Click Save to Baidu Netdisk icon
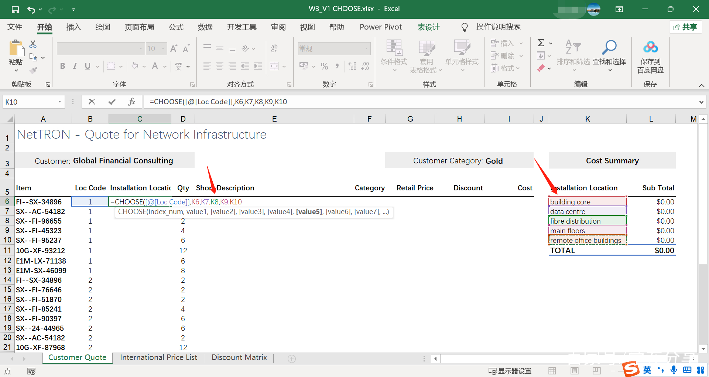The width and height of the screenshot is (709, 377). 650,48
